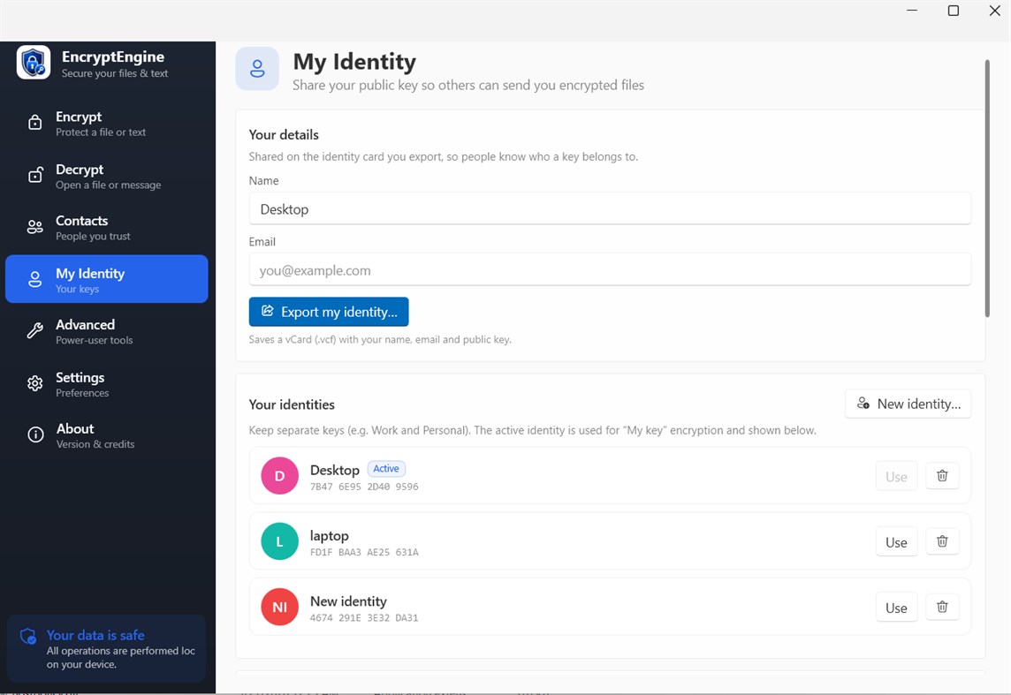Screen dimensions: 1011x695
Task: Show the About page
Action: pyautogui.click(x=106, y=435)
